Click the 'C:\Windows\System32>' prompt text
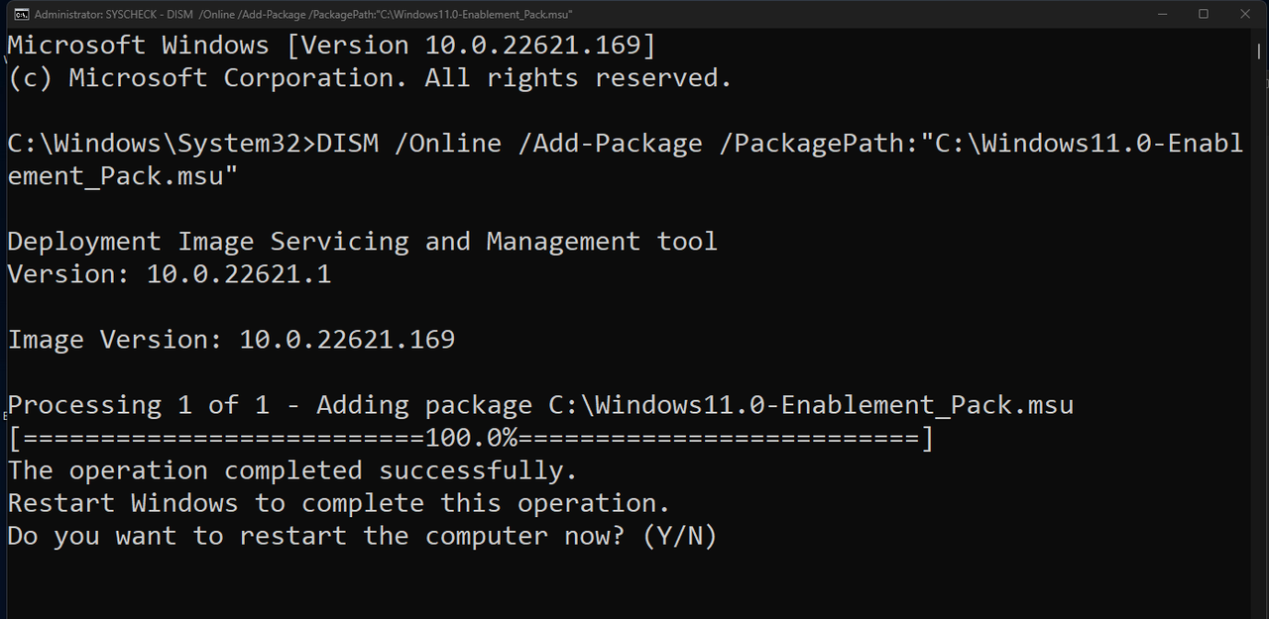 pos(161,144)
